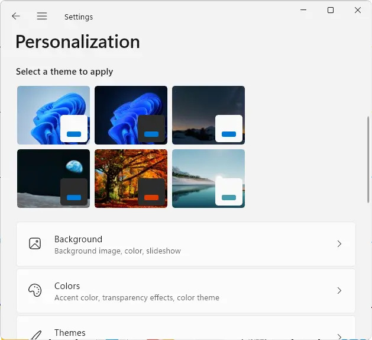The image size is (372, 340).
Task: Maximize the Settings window
Action: (x=331, y=10)
